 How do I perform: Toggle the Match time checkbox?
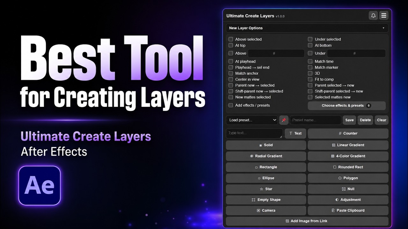tap(310, 61)
